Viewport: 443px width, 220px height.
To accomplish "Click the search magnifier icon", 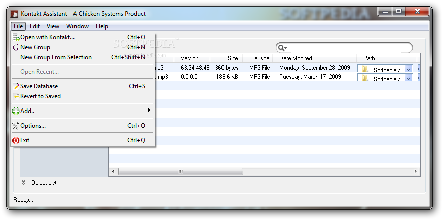I will pos(282,48).
